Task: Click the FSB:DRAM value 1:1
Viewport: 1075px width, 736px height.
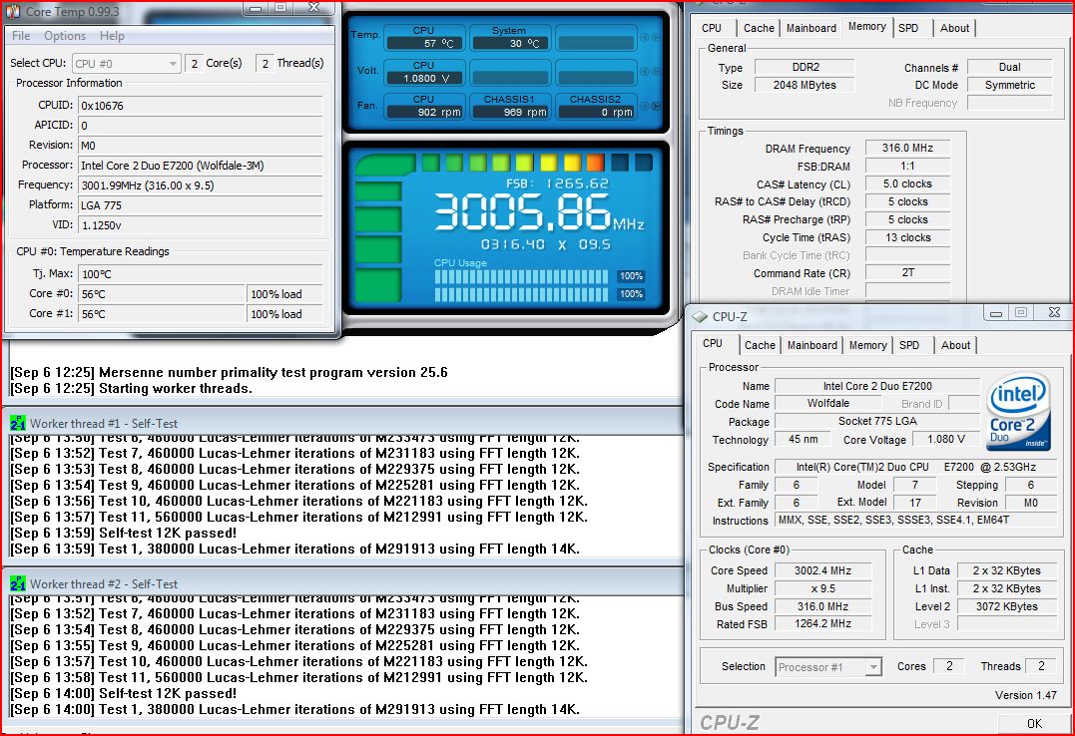Action: [x=907, y=166]
